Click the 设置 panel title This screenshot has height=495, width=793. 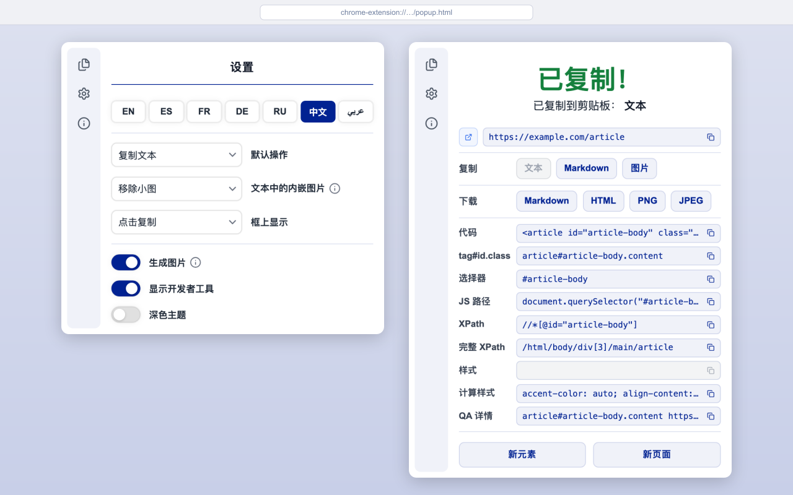click(x=242, y=67)
